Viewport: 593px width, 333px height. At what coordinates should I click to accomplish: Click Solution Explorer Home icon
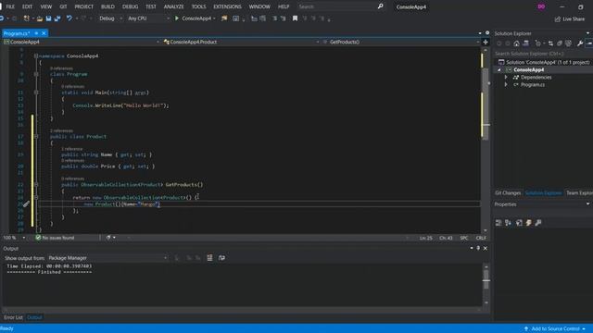tap(517, 43)
